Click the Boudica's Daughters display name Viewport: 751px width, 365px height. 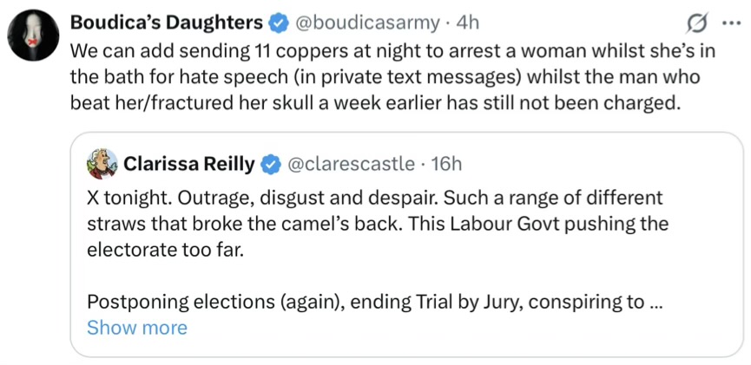[165, 22]
